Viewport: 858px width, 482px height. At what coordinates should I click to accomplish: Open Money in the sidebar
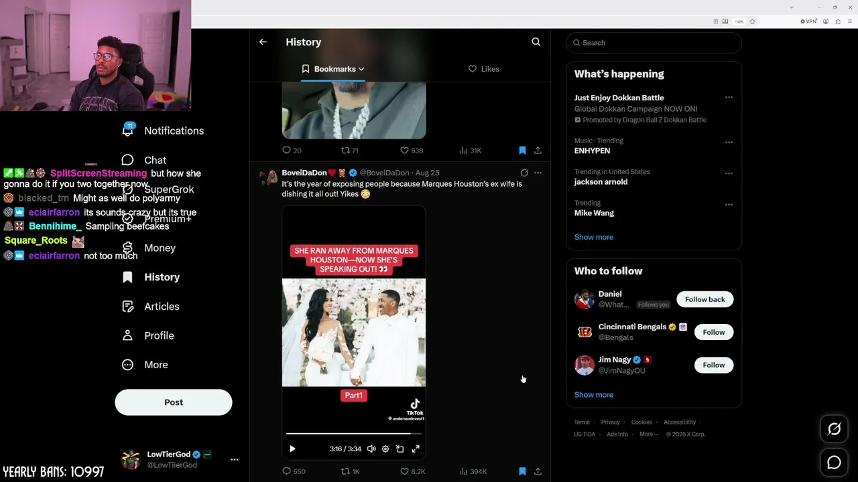148,248
